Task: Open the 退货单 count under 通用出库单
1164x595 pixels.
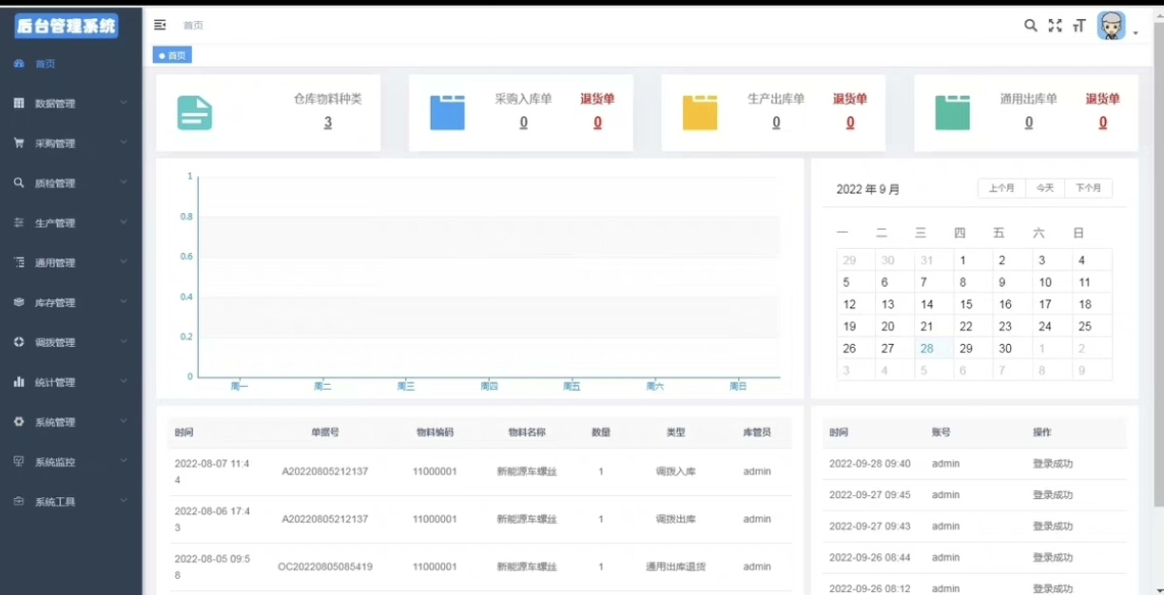Action: pyautogui.click(x=1103, y=123)
